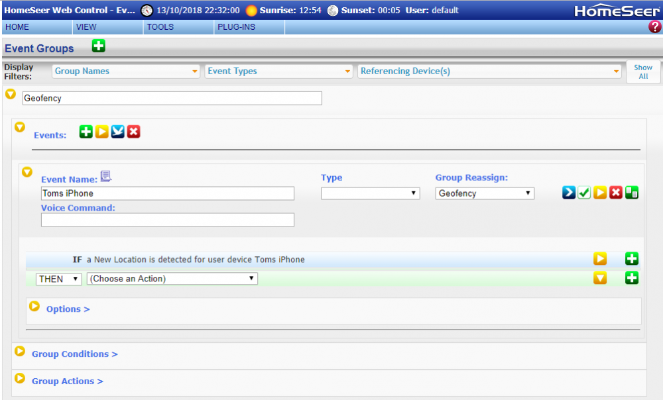The width and height of the screenshot is (663, 400).
Task: Open the PLUG-INS menu
Action: 236,27
